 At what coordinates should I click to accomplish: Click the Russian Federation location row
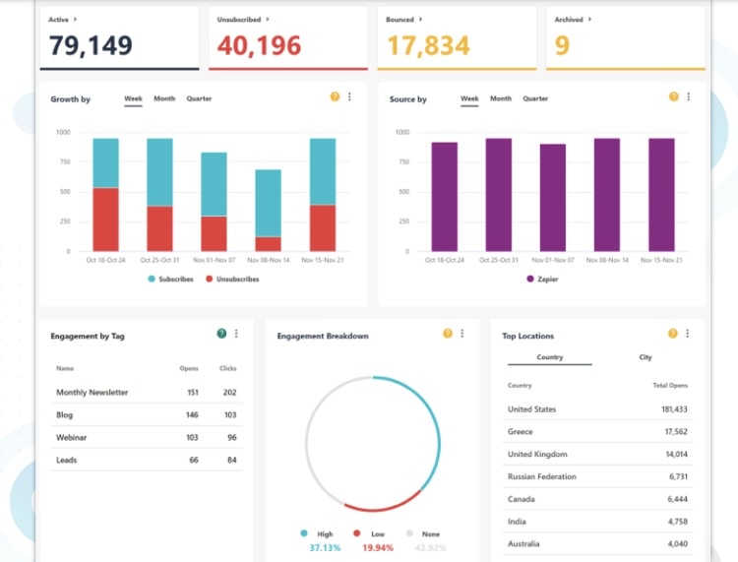pyautogui.click(x=597, y=476)
